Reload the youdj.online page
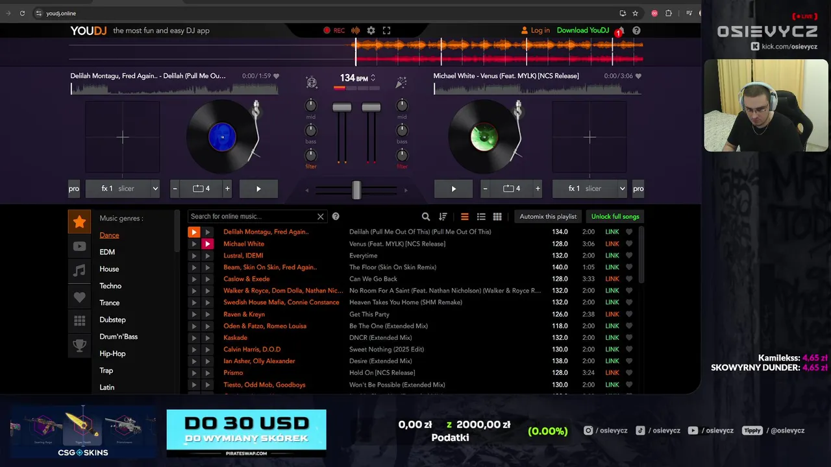 [22, 13]
